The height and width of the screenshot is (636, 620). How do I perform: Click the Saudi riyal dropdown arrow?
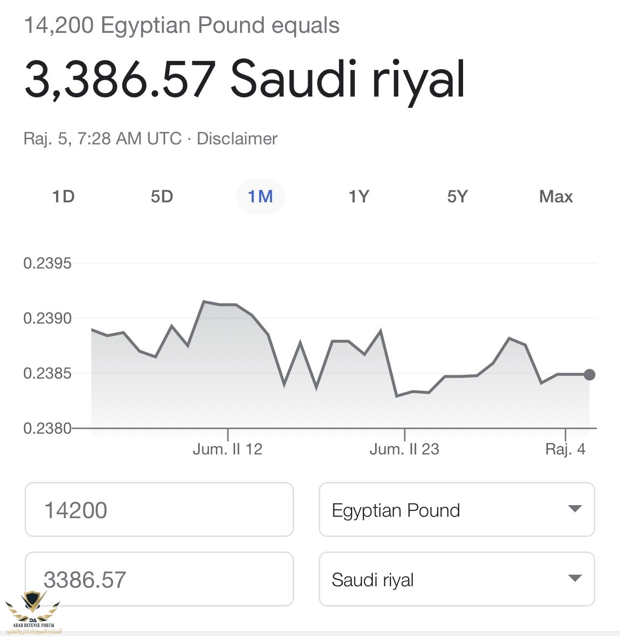[x=575, y=578]
